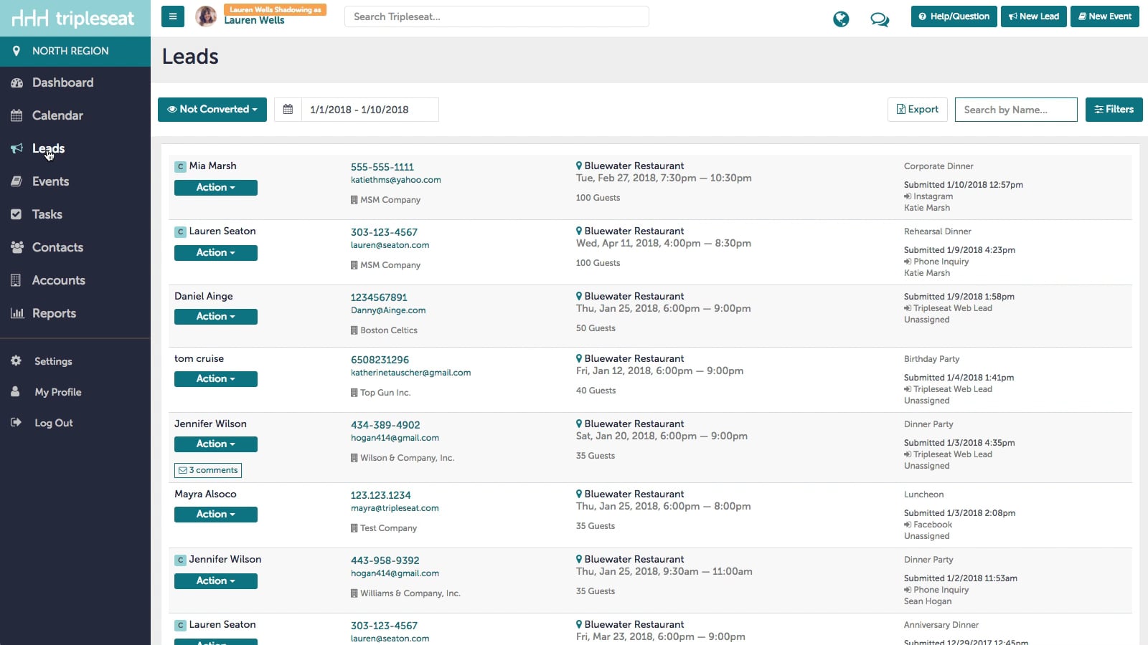
Task: Open the Mia Marsh lead name
Action: click(x=213, y=166)
